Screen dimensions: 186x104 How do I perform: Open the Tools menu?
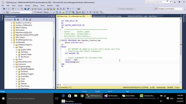pos(42,5)
